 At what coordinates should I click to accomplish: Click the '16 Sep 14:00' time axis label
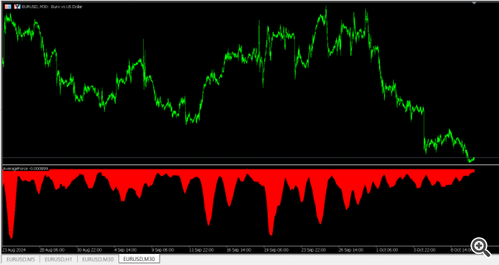pos(239,250)
